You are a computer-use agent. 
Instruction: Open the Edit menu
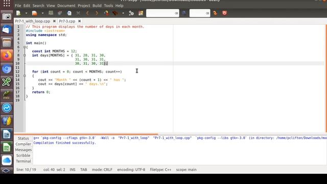27,6
